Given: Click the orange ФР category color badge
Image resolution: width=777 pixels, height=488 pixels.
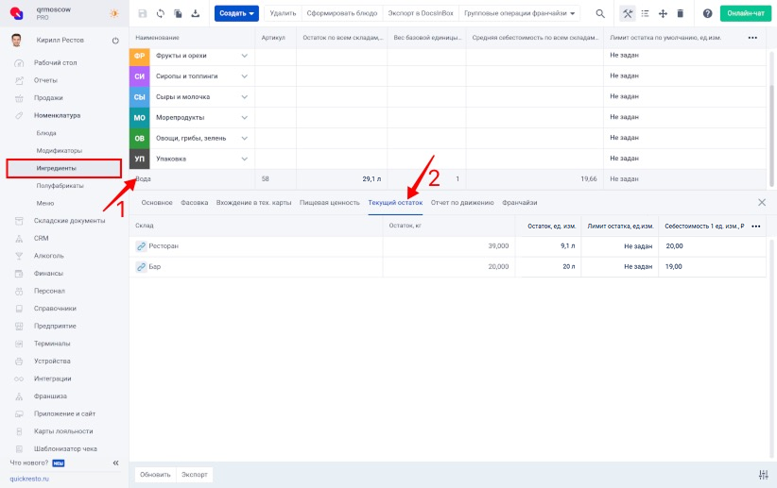Looking at the screenshot, I should click(139, 56).
